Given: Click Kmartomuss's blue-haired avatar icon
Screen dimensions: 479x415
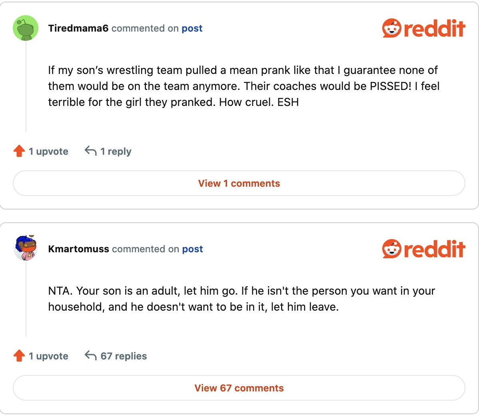Looking at the screenshot, I should point(26,248).
